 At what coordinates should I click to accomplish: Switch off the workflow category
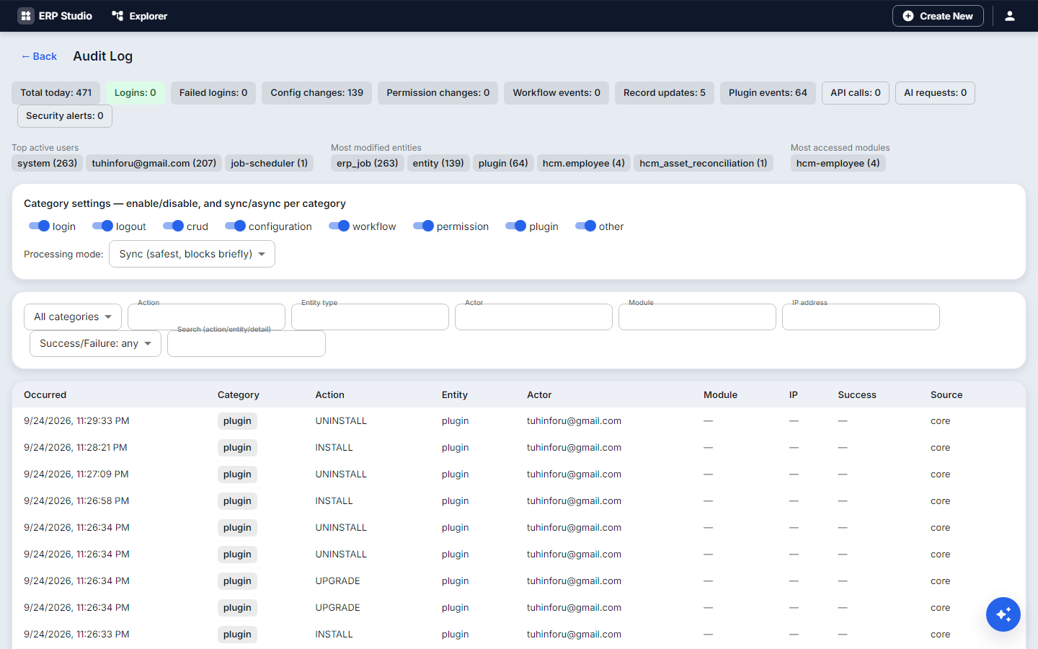(x=340, y=226)
